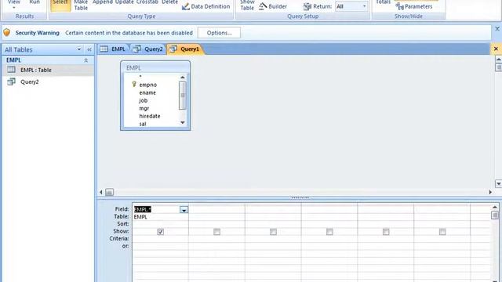Choose the Make Table query type

click(x=81, y=5)
